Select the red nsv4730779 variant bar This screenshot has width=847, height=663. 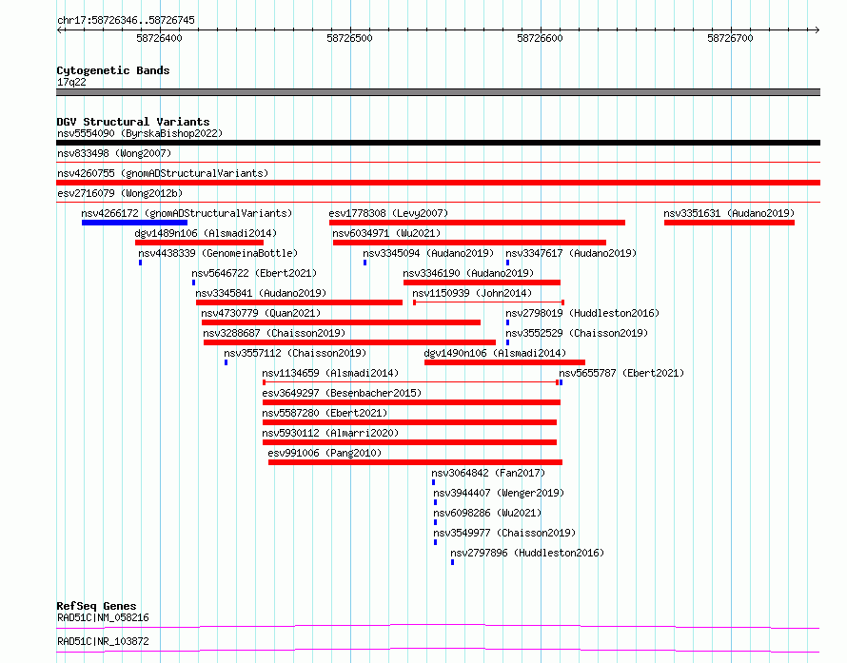[x=341, y=322]
